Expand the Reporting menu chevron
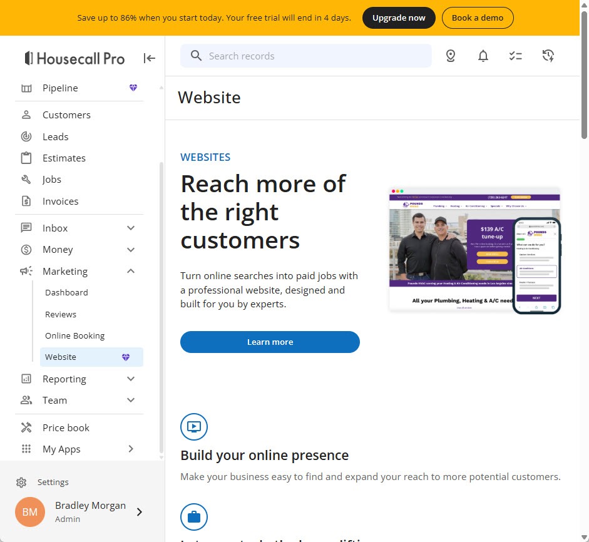 click(x=131, y=379)
